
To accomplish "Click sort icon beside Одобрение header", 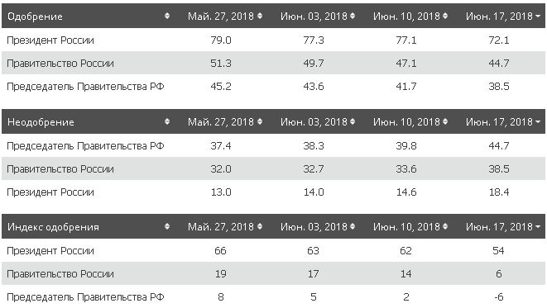I will (167, 16).
